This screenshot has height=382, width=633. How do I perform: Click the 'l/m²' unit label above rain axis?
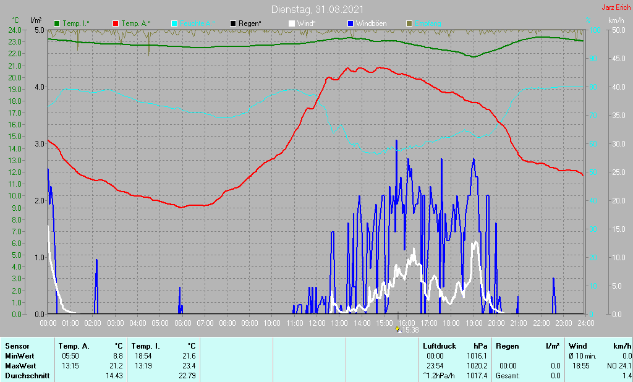(36, 20)
